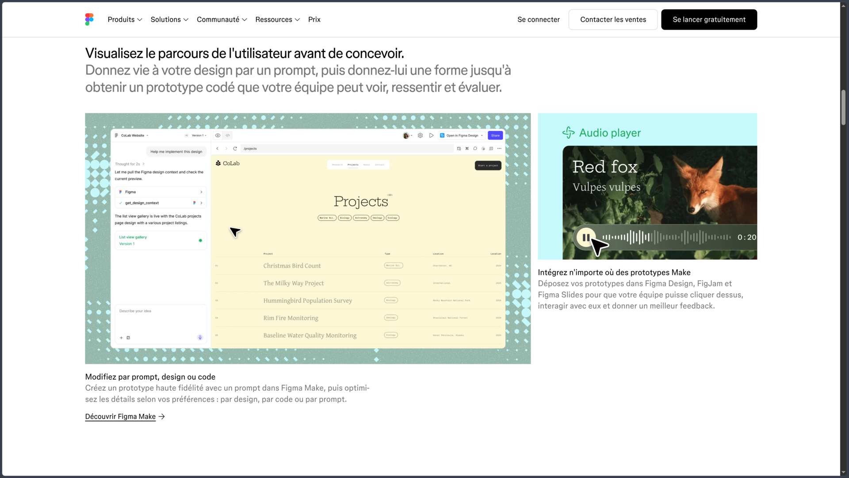The image size is (849, 478).
Task: Expand the Produits menu
Action: [125, 19]
